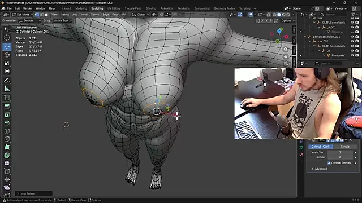Select the Rotate tool
The image size is (362, 203).
click(x=7, y=55)
